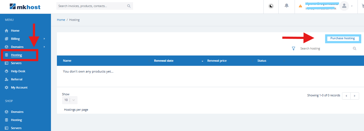The height and width of the screenshot is (131, 364).
Task: Open Domains under MENU
Action: [17, 47]
